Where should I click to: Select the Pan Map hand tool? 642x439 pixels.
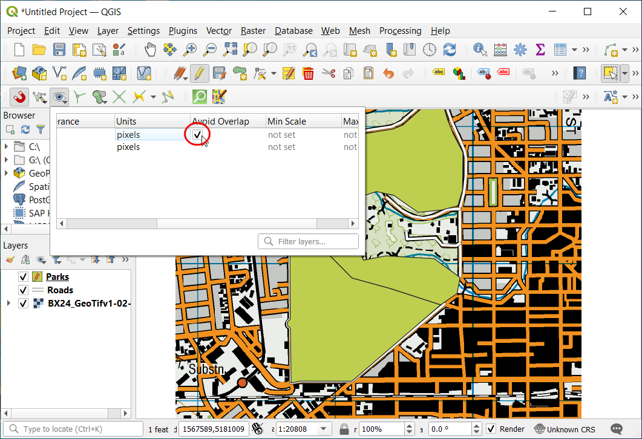[150, 50]
